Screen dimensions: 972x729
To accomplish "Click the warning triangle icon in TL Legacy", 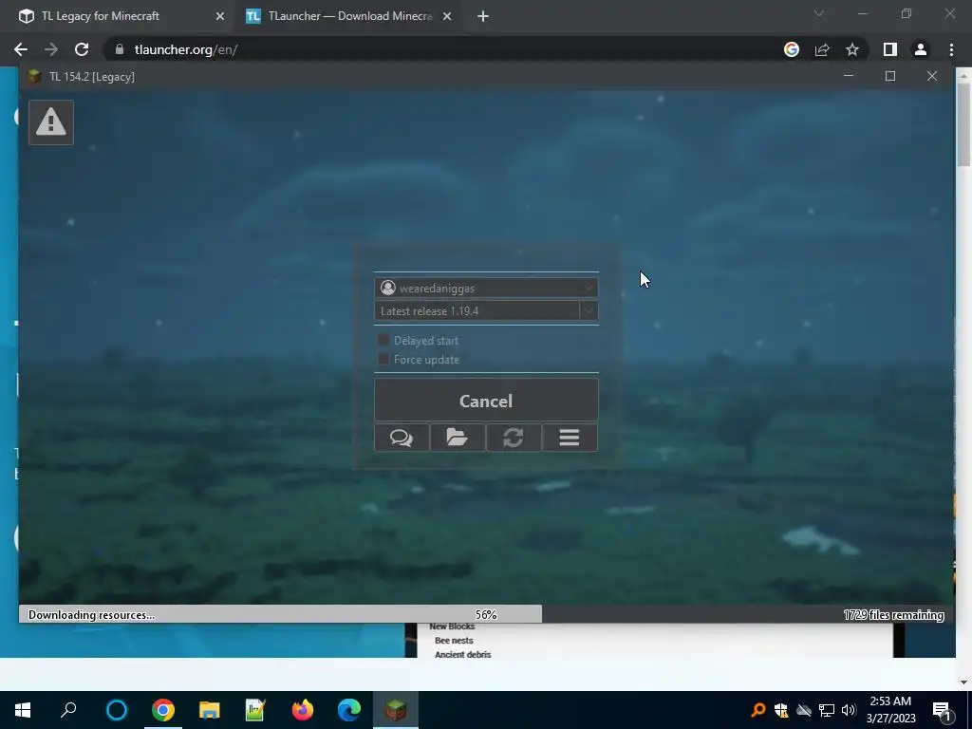I will [51, 122].
